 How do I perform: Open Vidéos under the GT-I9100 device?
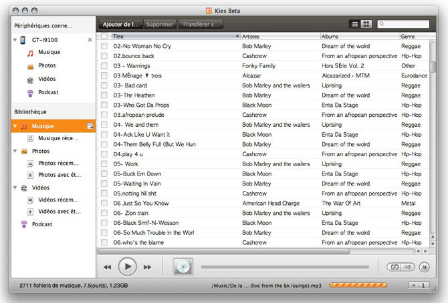coord(47,79)
